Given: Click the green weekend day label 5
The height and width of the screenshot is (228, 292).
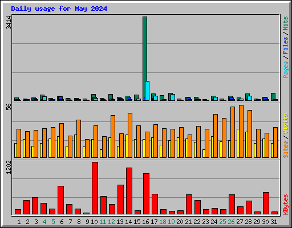Looking at the screenshot, I should (53, 222).
